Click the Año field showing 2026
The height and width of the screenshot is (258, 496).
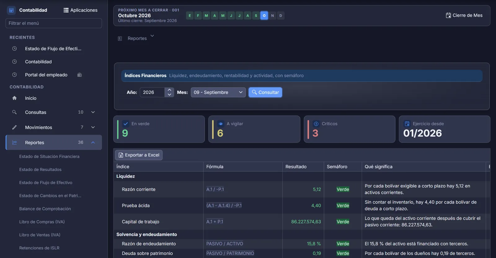tap(152, 92)
